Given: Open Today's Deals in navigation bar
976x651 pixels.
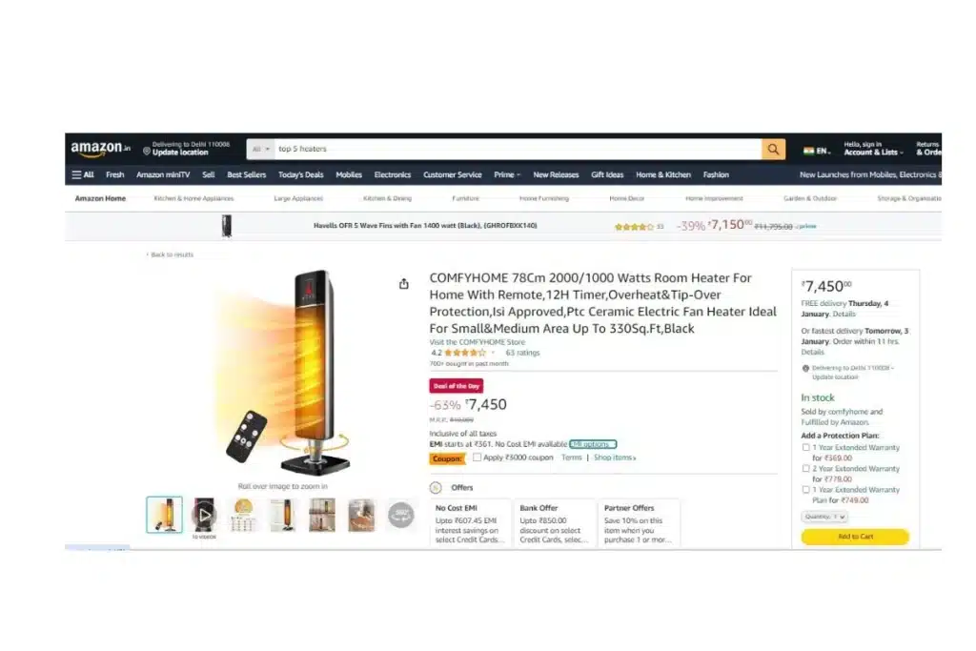Looking at the screenshot, I should [x=300, y=174].
